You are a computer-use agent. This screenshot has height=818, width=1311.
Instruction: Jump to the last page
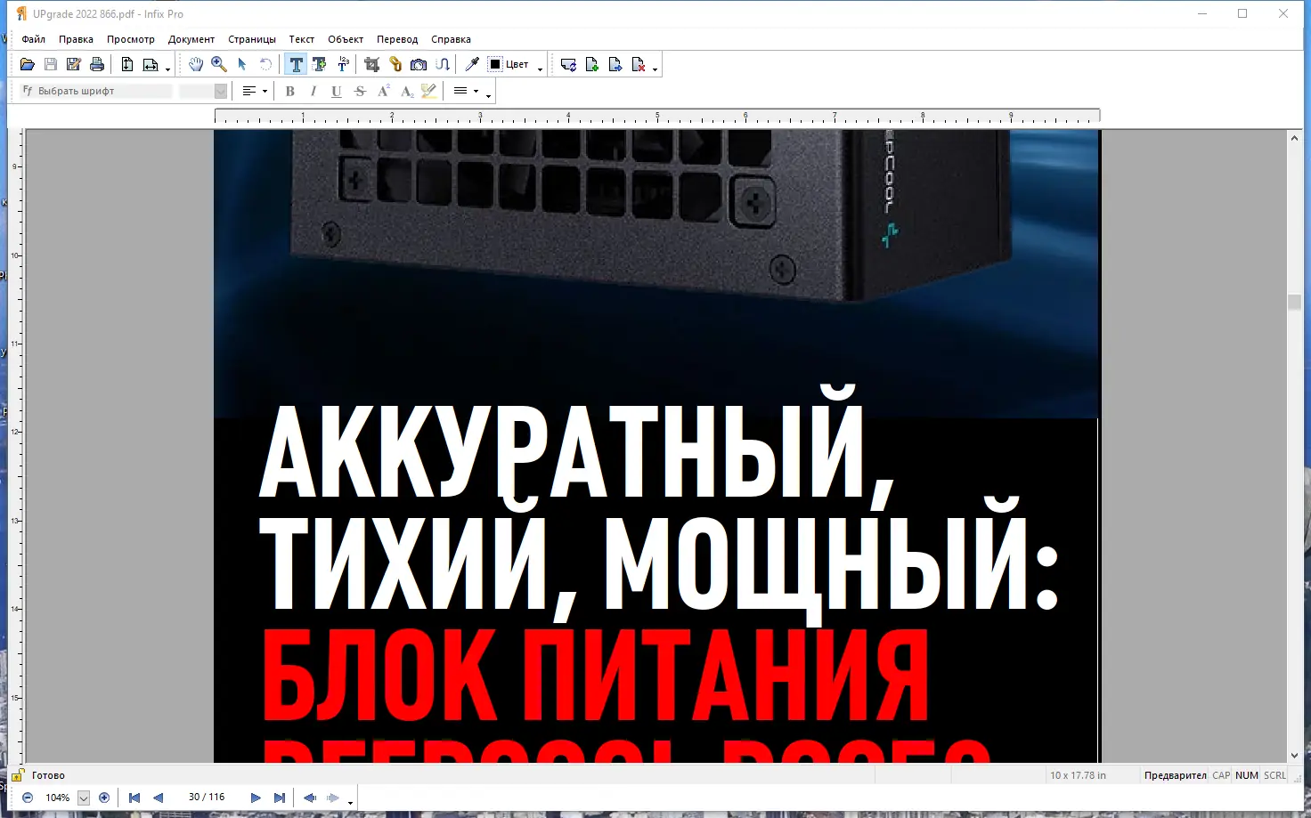pyautogui.click(x=279, y=797)
